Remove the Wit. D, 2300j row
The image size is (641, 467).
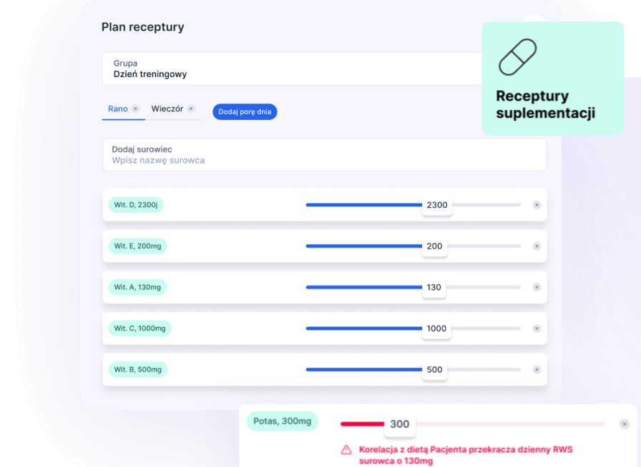click(537, 205)
